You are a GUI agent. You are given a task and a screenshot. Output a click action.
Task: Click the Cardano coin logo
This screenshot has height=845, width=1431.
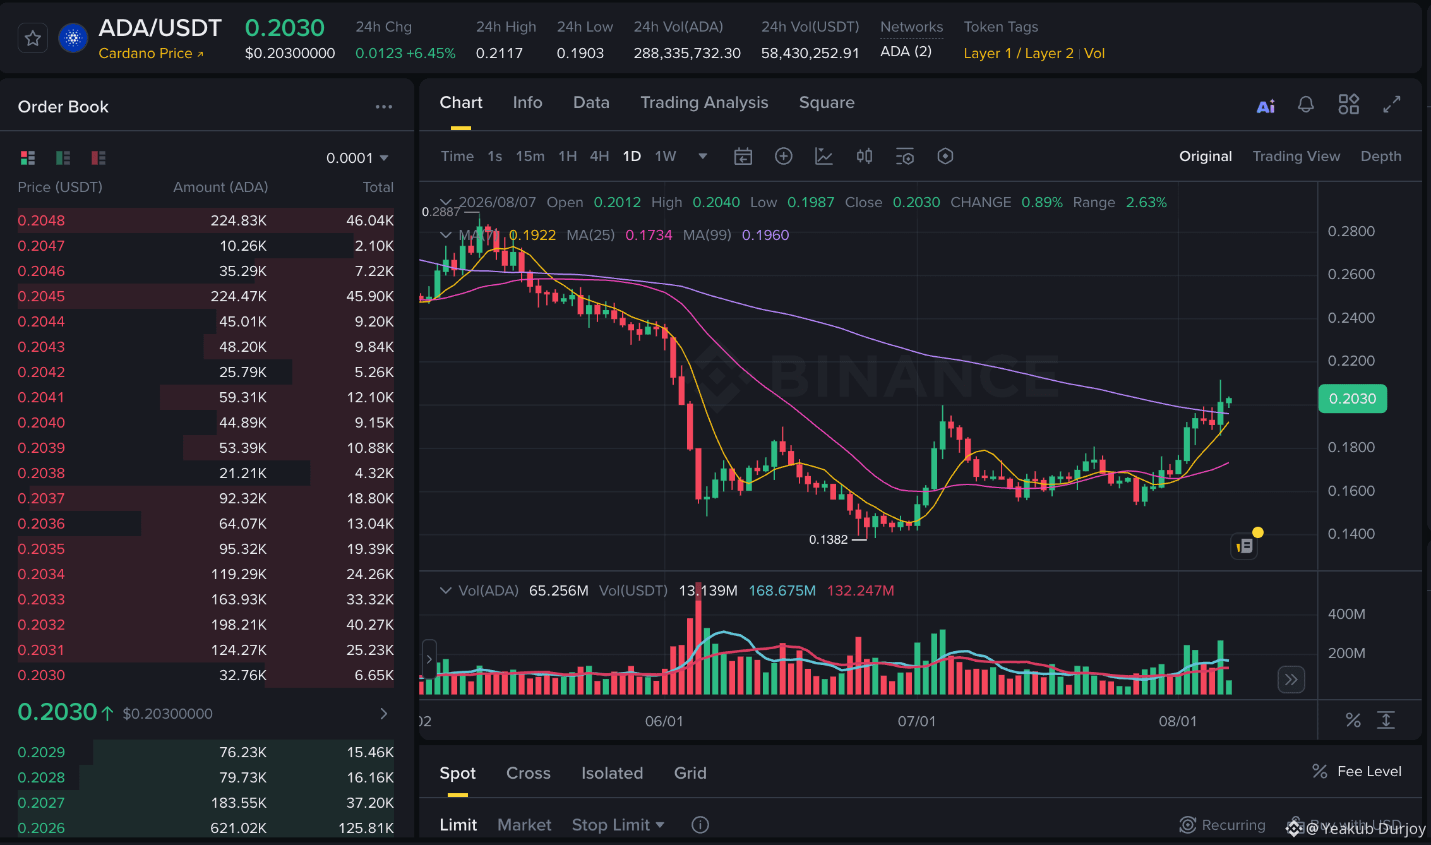(73, 39)
